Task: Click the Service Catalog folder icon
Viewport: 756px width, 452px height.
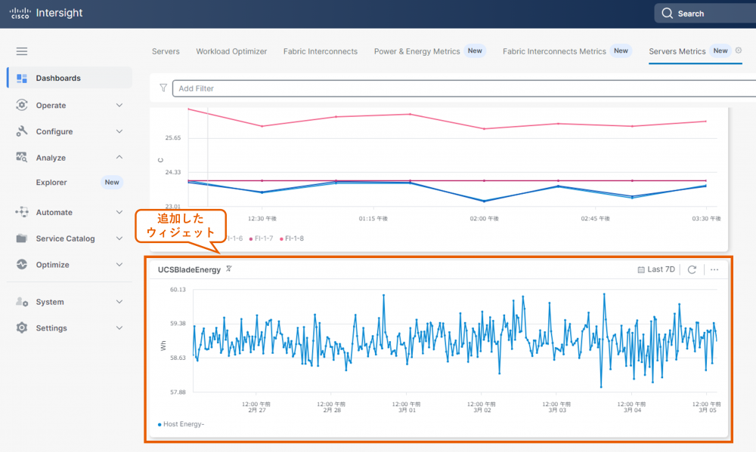Action: [22, 238]
